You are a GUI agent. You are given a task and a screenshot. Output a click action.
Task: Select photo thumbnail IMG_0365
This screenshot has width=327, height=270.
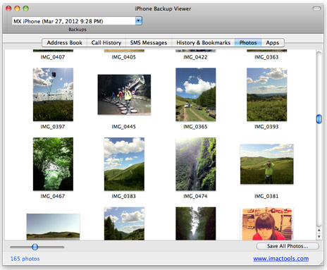[x=196, y=94]
